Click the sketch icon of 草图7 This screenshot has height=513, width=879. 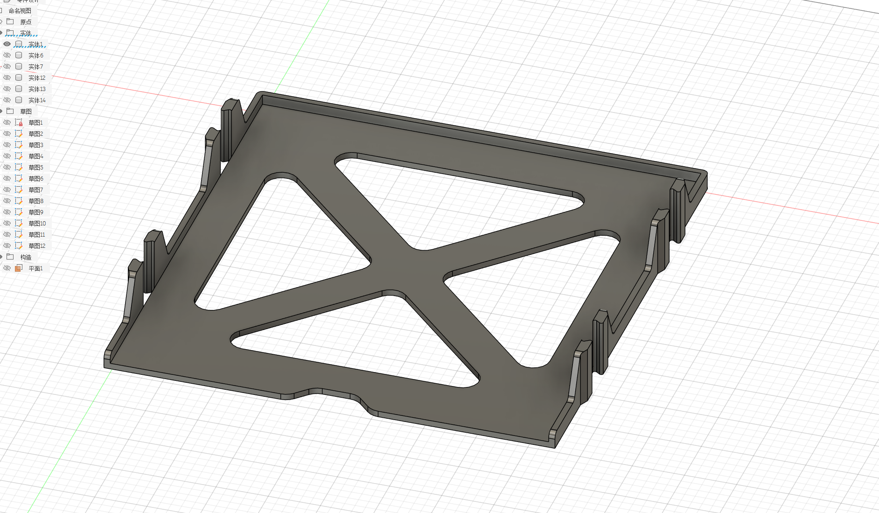tap(19, 190)
